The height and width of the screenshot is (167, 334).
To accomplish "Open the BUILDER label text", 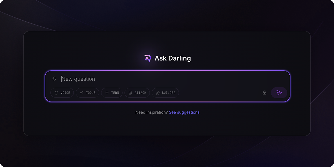I will click(169, 93).
